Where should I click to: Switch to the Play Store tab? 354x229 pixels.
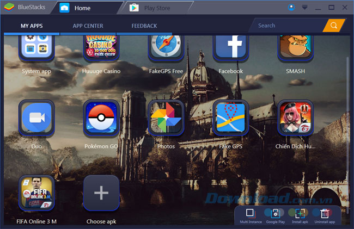point(156,8)
